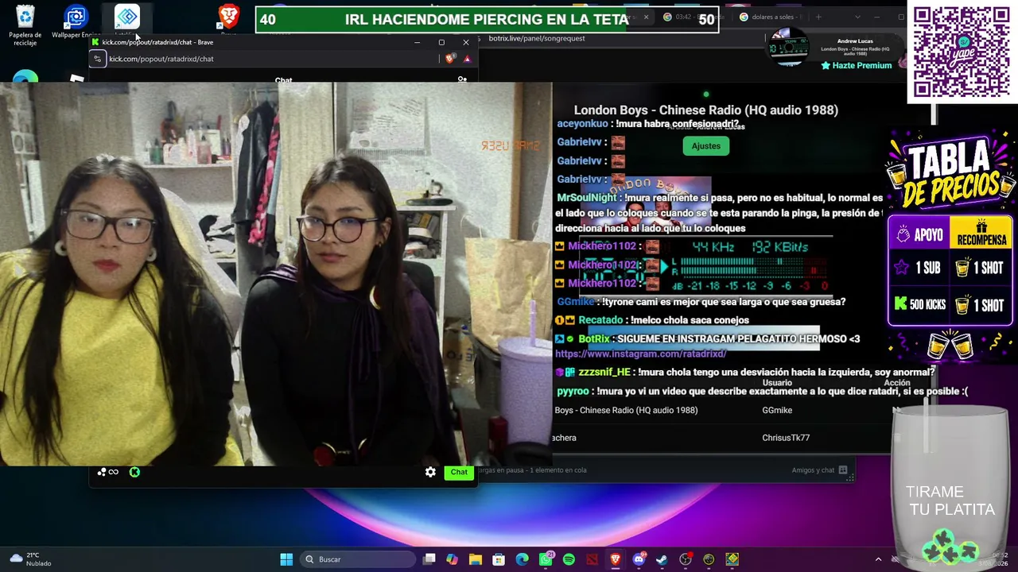Screen dimensions: 1018x572
Task: Click the MrSoulNight username in chat
Action: pos(587,198)
